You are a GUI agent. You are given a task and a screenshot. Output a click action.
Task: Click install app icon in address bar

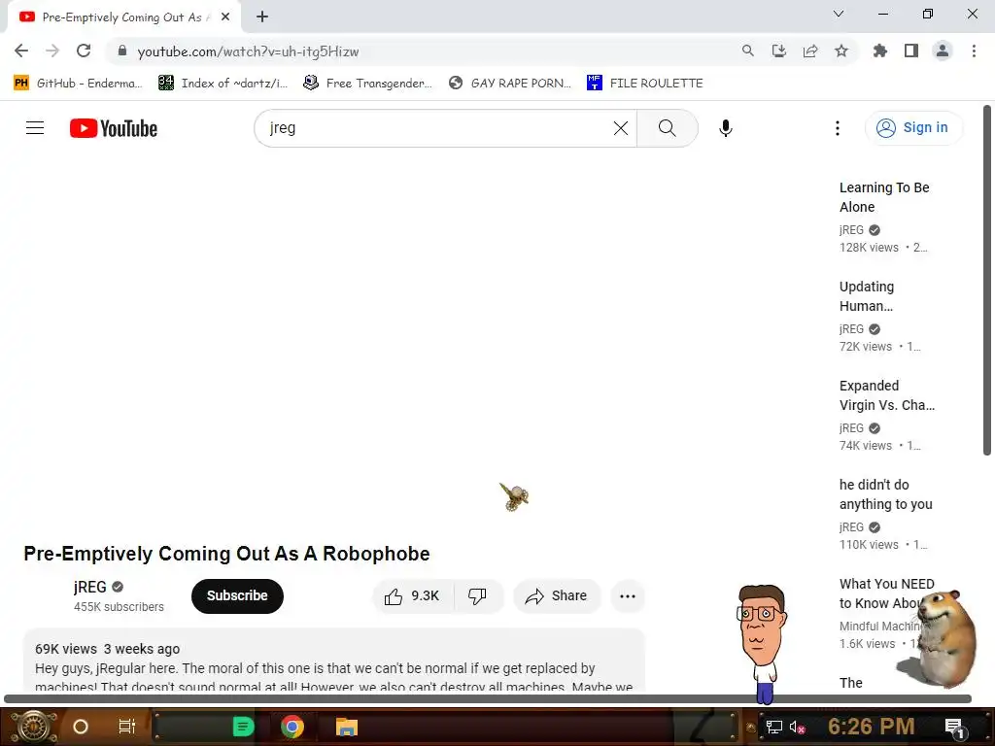tap(778, 51)
